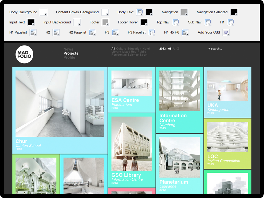Screen dimensions: 264x198
Task: Sort projects using A > Z link
Action: 176,49
